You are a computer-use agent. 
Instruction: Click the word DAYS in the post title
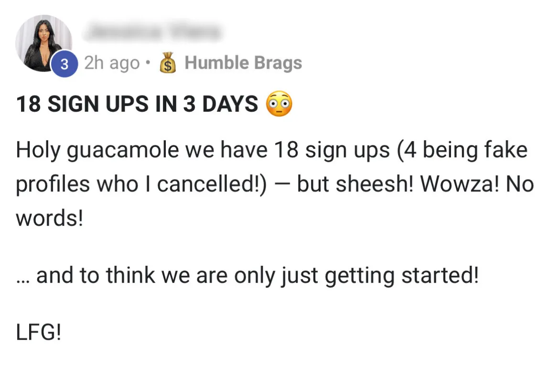point(230,104)
